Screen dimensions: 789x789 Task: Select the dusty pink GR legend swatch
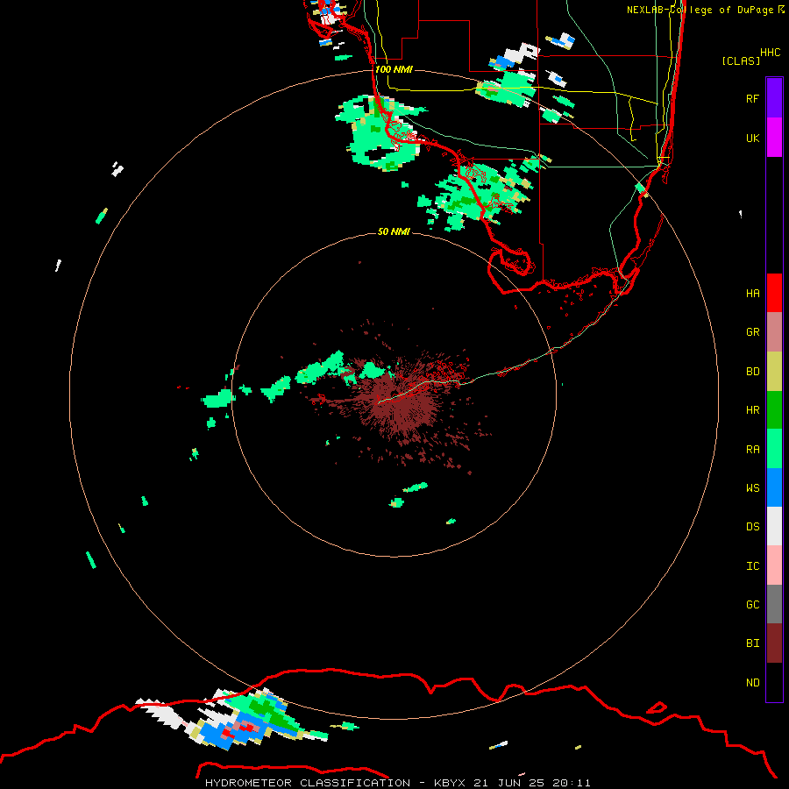[774, 332]
